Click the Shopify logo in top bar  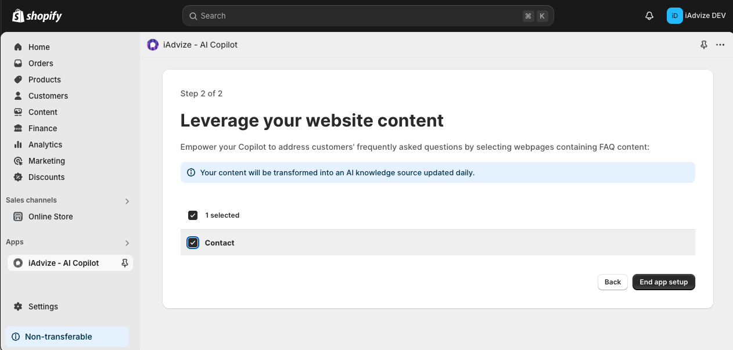(37, 16)
